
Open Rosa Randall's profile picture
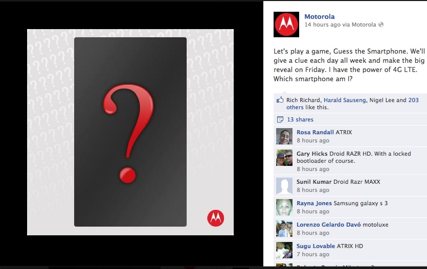(x=284, y=136)
